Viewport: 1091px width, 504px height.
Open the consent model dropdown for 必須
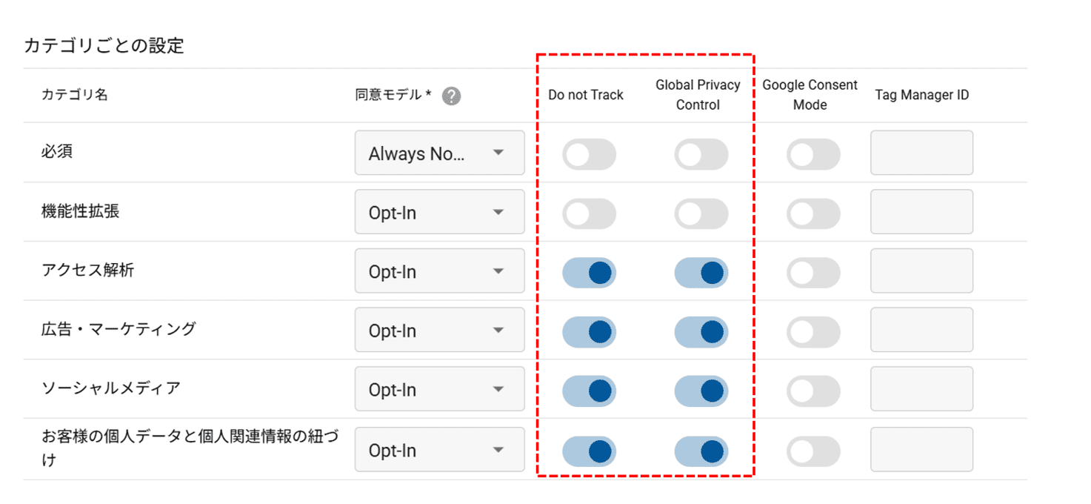(x=438, y=153)
